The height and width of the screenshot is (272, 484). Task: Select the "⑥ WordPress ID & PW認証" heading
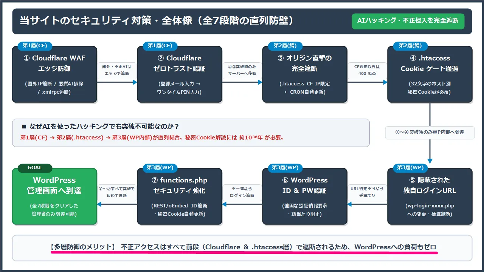point(304,185)
